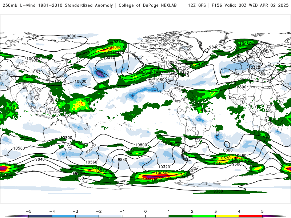Click the '-3' tick label on the color bar

(x=75, y=211)
